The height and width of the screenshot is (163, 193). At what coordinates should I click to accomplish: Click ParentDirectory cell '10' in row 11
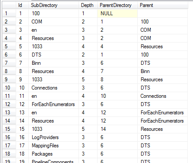click(117, 96)
